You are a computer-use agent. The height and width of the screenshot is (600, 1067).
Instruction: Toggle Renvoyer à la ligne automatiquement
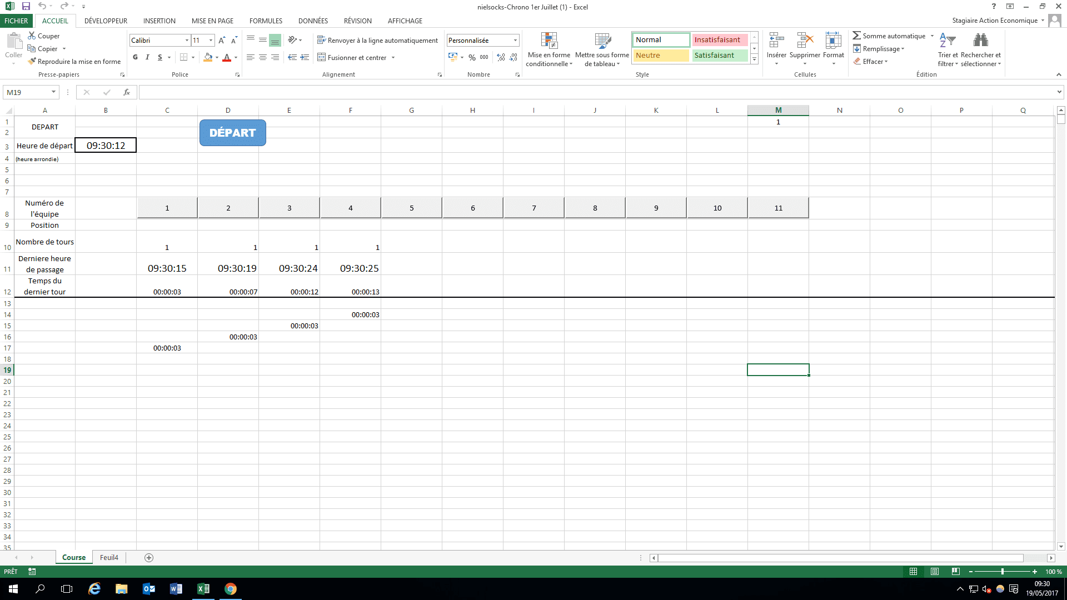[377, 40]
